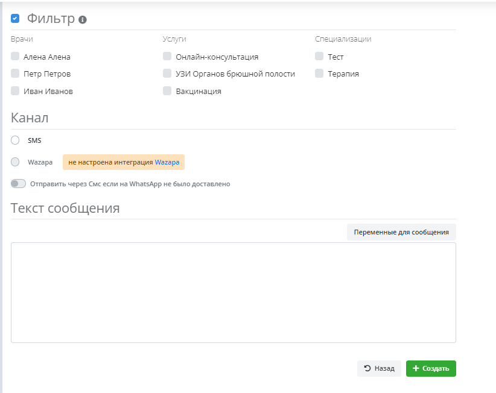Click the green Создать button
This screenshot has height=393, width=496.
(431, 368)
